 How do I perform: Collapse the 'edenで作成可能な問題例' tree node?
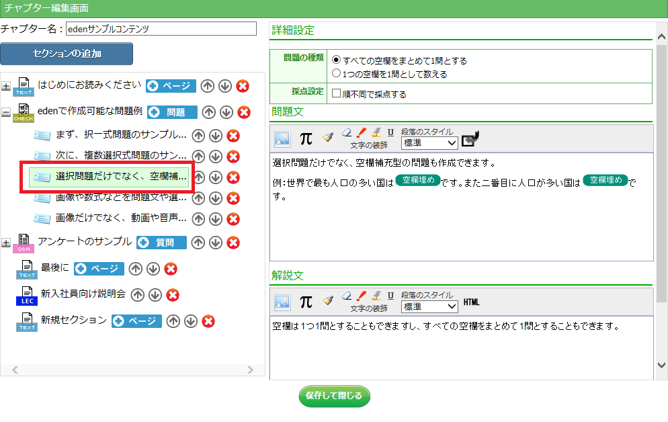(x=6, y=113)
